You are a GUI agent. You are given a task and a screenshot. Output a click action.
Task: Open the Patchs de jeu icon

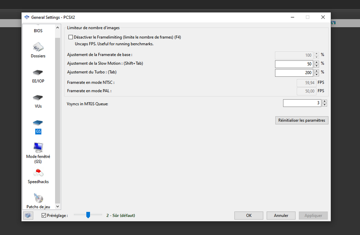pyautogui.click(x=38, y=198)
